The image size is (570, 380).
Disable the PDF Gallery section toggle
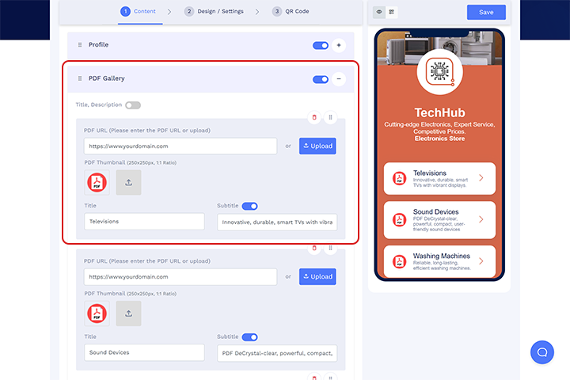(x=321, y=79)
